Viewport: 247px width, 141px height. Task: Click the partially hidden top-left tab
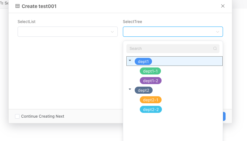coord(4,3)
